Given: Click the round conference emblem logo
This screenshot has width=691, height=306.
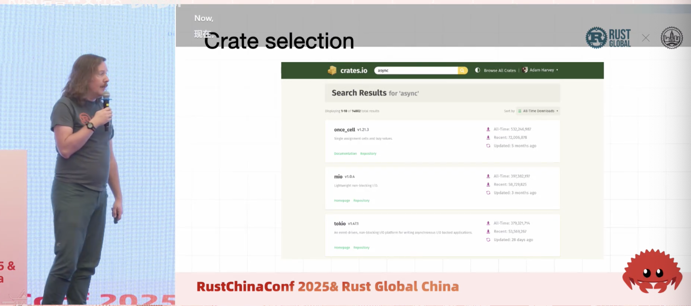Looking at the screenshot, I should [672, 38].
